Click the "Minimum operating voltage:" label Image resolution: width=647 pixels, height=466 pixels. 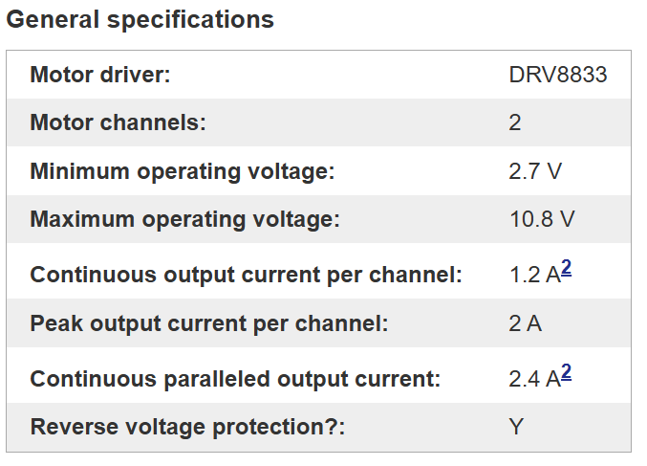click(x=183, y=171)
